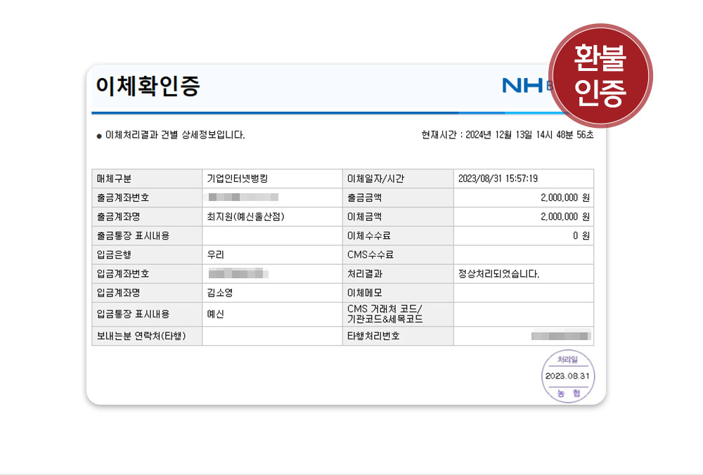Click the bullet before 이체처리결과 text
Screen dimensions: 703x475
click(x=99, y=135)
